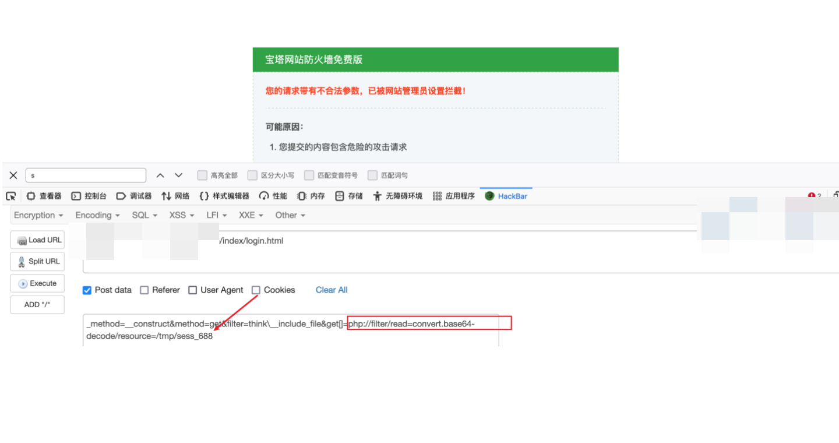Click the Clear All link
Viewport: 839px width, 443px height.
pyautogui.click(x=332, y=290)
